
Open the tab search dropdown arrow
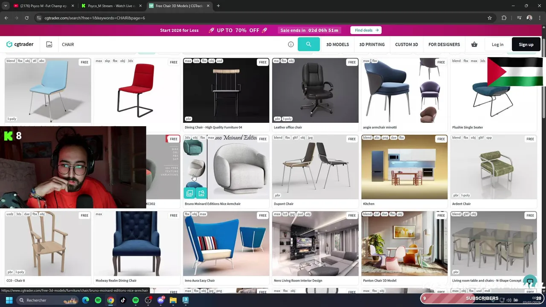[x=6, y=6]
